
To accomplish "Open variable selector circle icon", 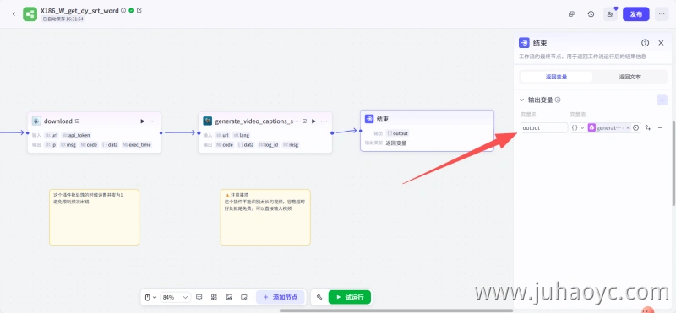I will coord(636,128).
